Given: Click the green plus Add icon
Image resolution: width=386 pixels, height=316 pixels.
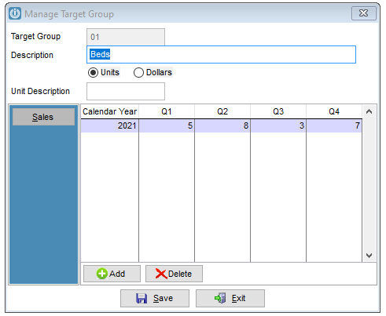Looking at the screenshot, I should [x=102, y=274].
